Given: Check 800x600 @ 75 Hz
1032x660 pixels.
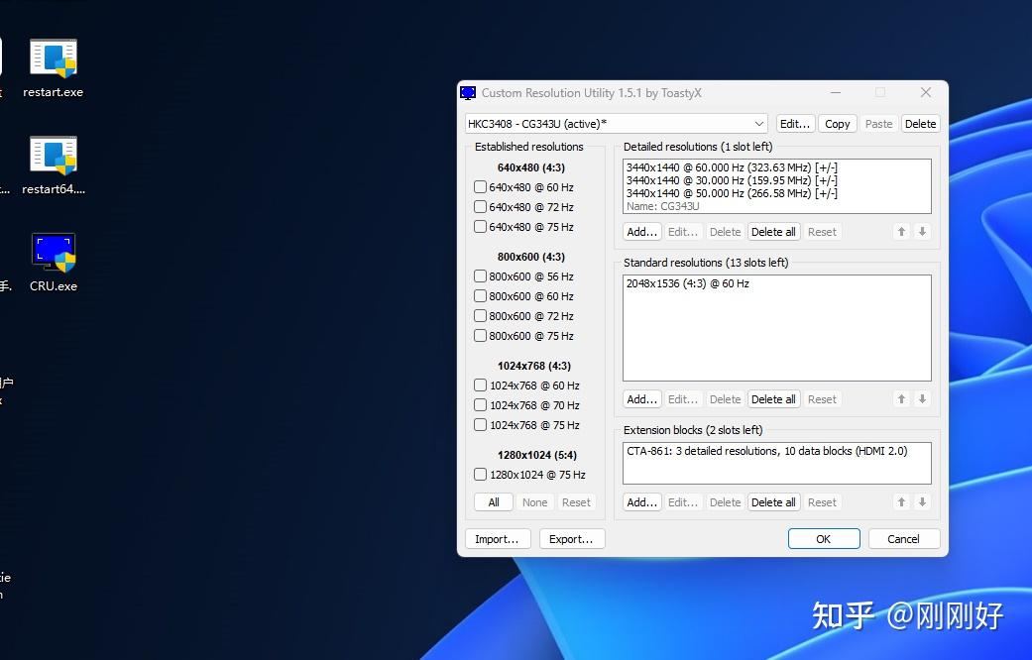Looking at the screenshot, I should click(481, 336).
